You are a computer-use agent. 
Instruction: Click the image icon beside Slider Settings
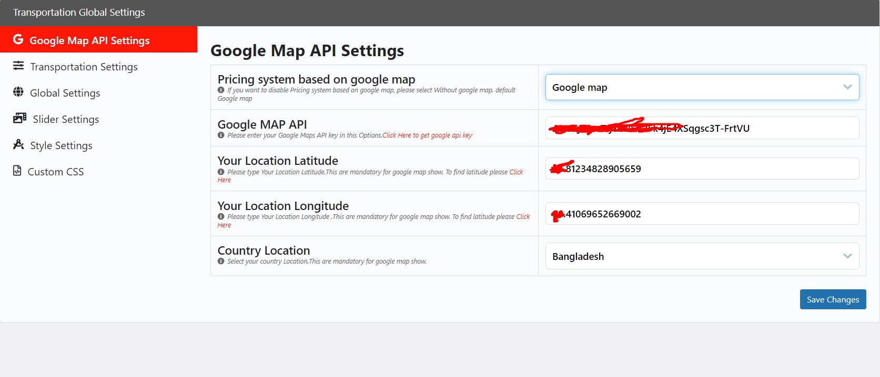(20, 118)
